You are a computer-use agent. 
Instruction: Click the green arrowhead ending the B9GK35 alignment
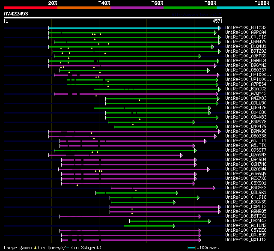coord(174,203)
